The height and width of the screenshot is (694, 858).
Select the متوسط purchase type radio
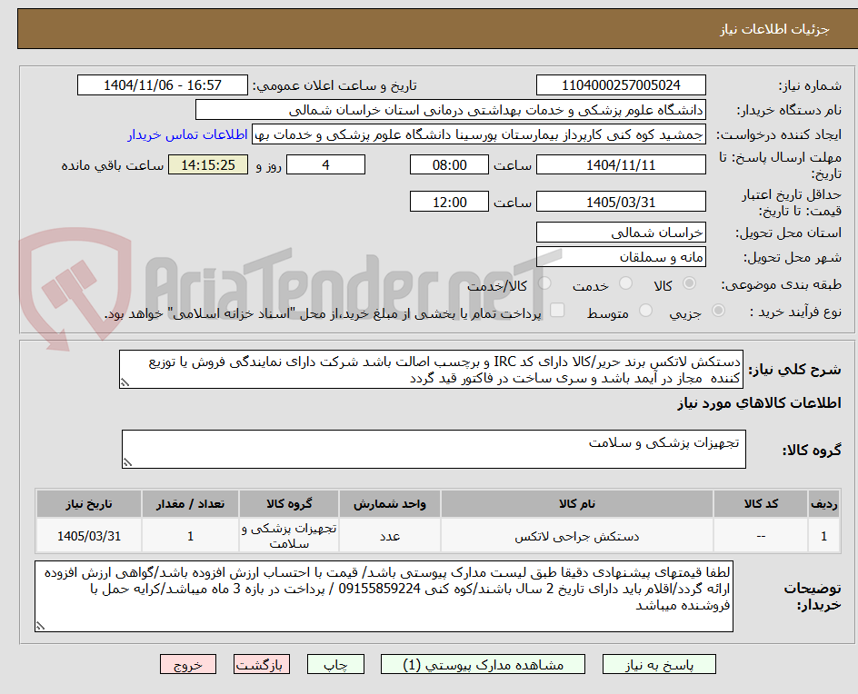click(645, 311)
